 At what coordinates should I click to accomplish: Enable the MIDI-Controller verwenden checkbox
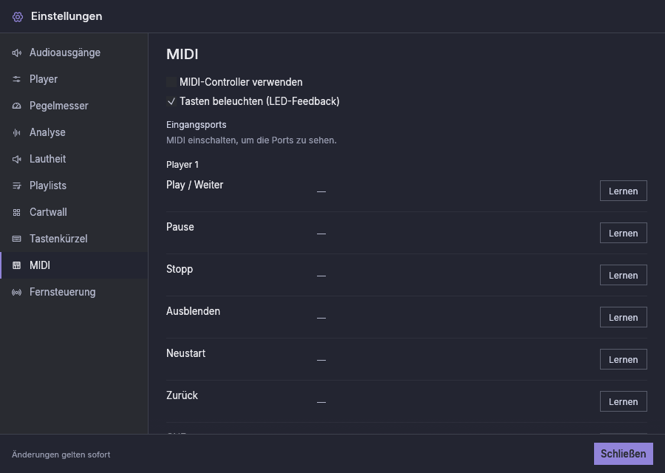171,82
